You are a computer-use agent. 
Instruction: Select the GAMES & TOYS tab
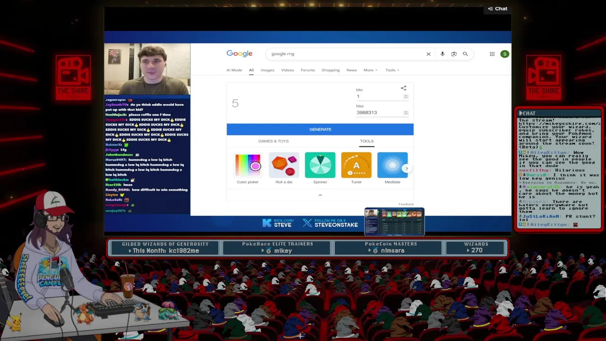pyautogui.click(x=273, y=141)
